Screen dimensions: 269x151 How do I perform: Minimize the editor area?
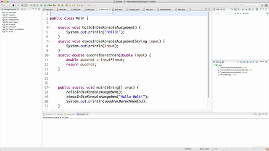(x=206, y=9)
